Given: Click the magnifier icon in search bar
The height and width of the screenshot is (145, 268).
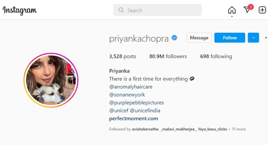Looking at the screenshot, I should pos(121,10).
